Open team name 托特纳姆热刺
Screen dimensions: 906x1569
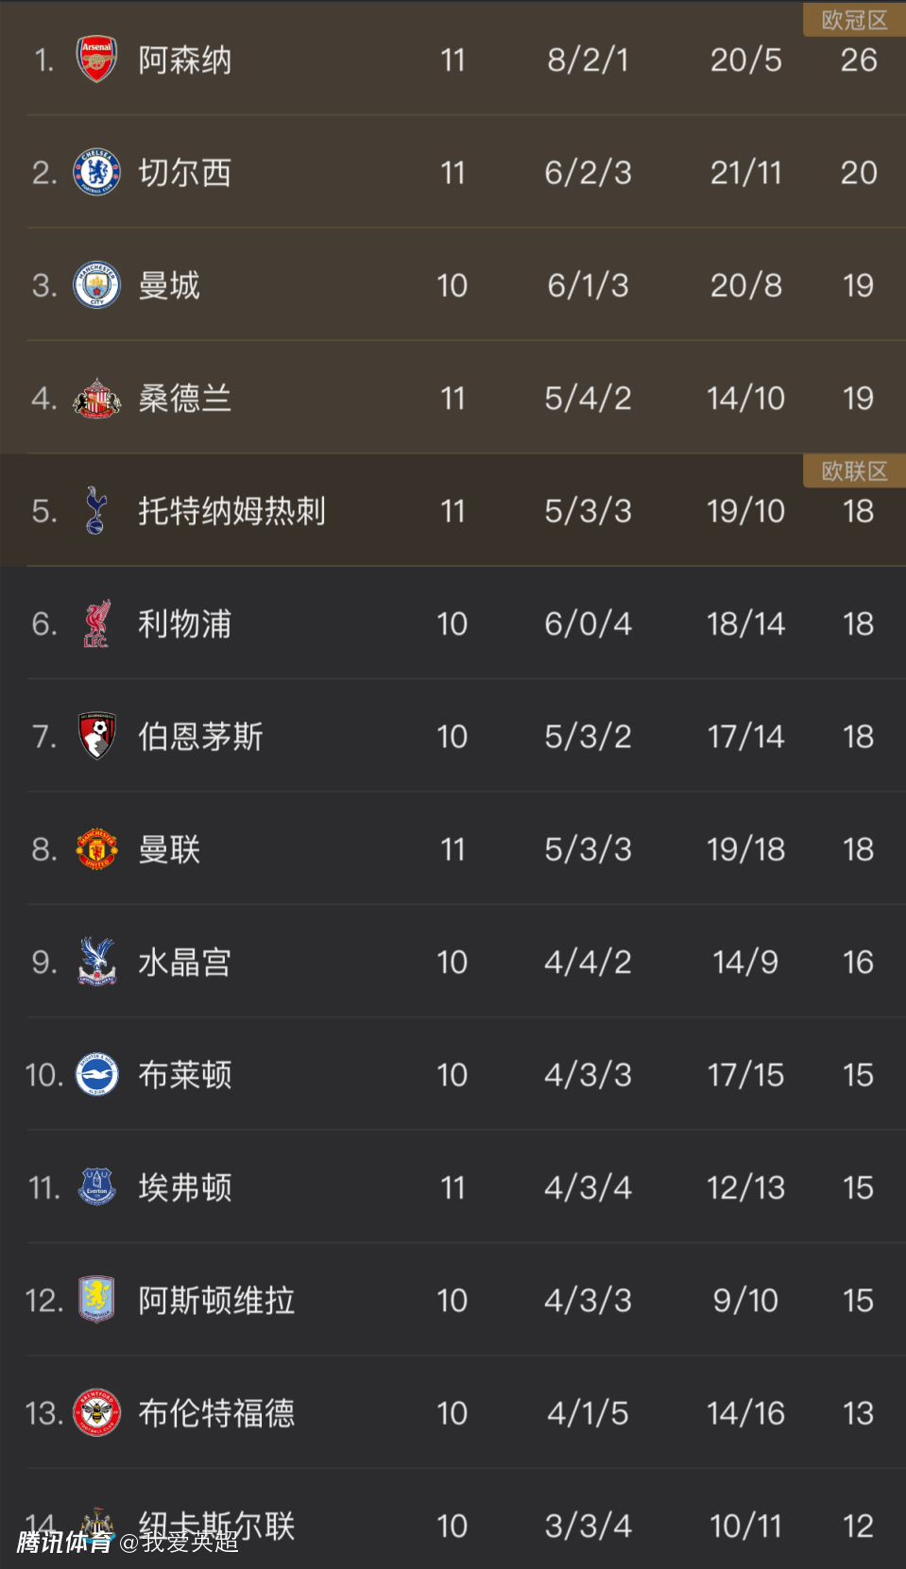tap(231, 511)
